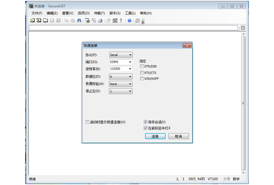Viewport: 274px width, 185px height.
Task: Expand the 波特率 115200 dropdown
Action: [x=121, y=69]
